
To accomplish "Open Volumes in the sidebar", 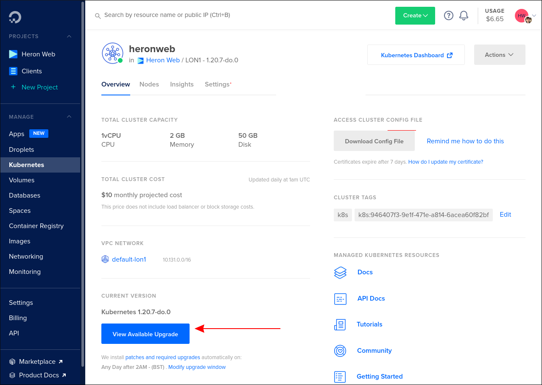I will (x=22, y=180).
